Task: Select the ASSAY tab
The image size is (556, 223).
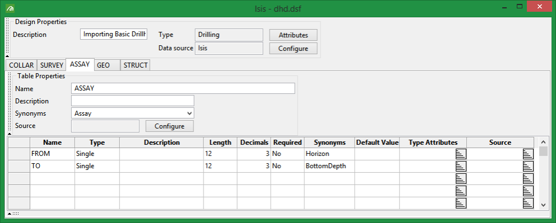Action: point(80,64)
